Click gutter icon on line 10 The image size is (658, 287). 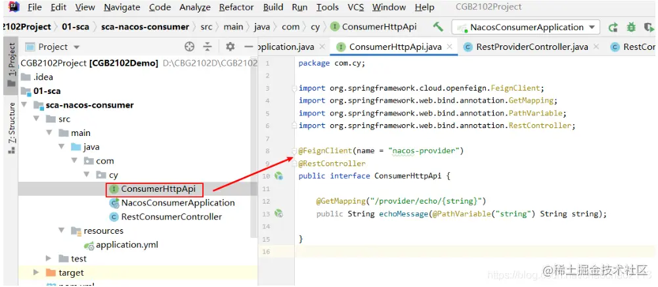pyautogui.click(x=278, y=176)
